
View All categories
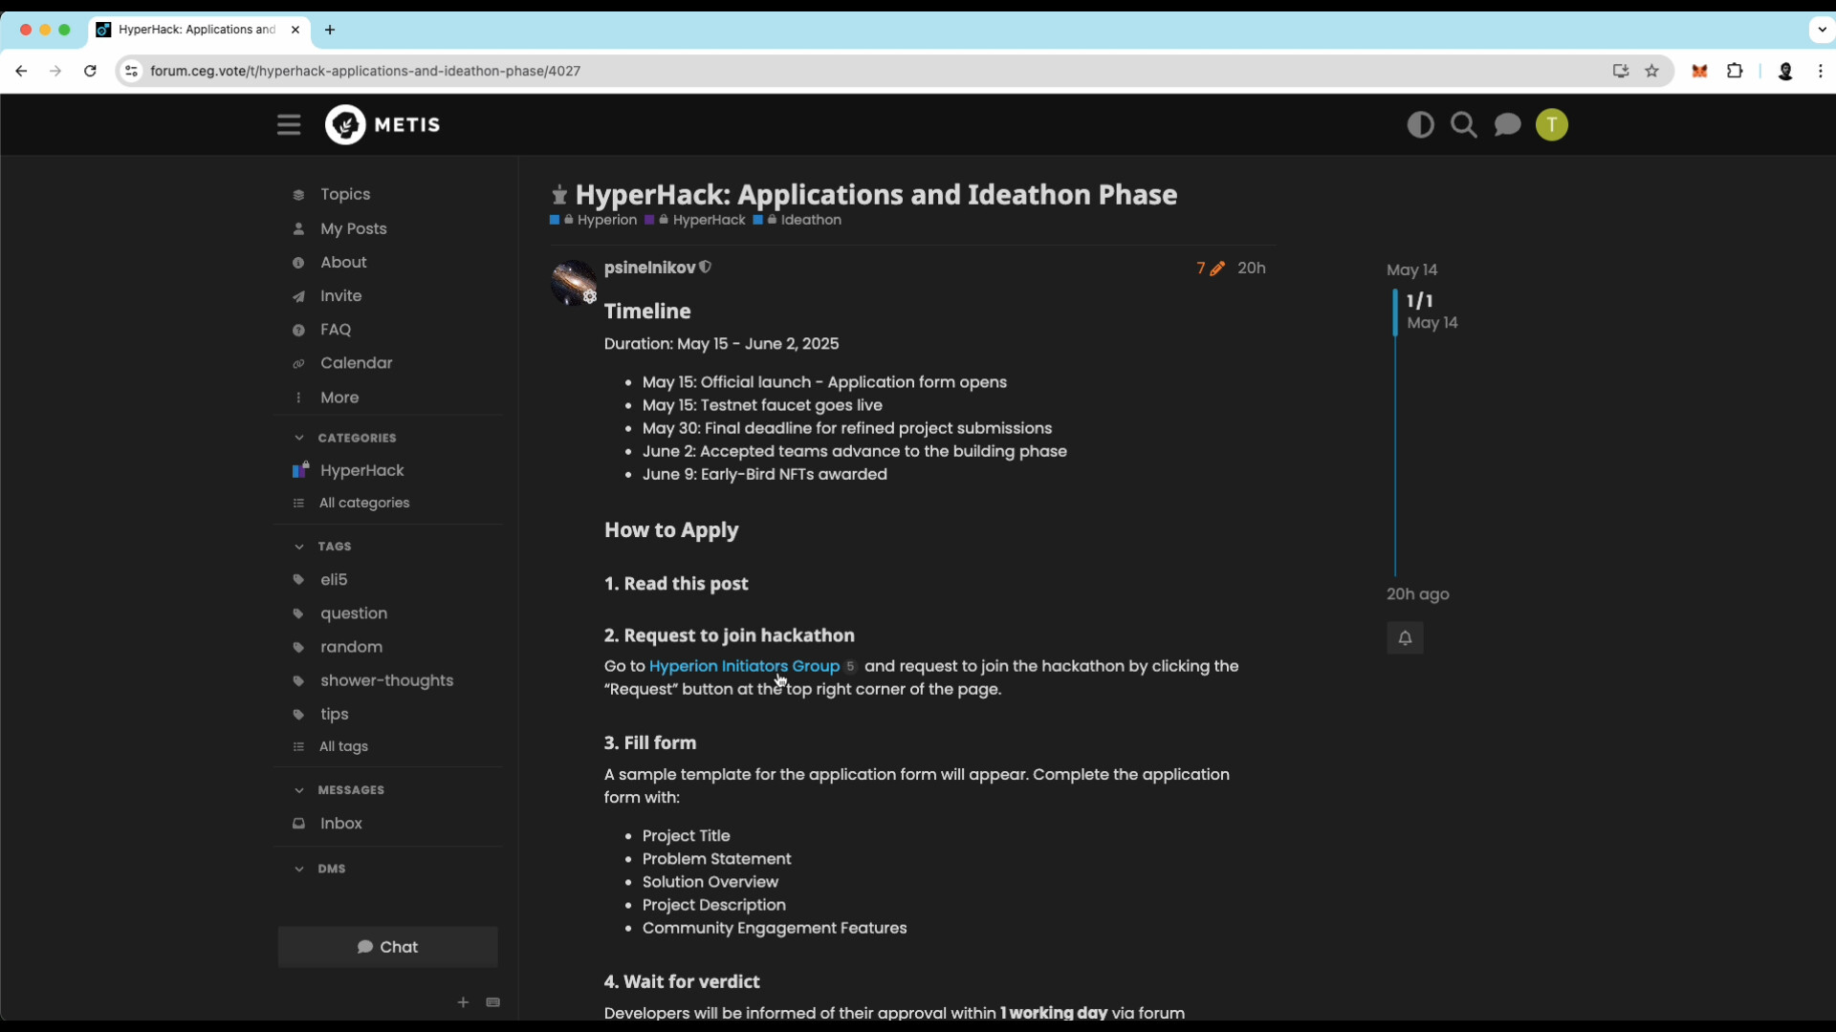(x=363, y=503)
